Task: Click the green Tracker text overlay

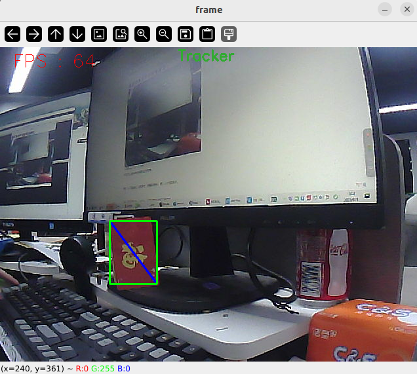Action: (x=207, y=56)
